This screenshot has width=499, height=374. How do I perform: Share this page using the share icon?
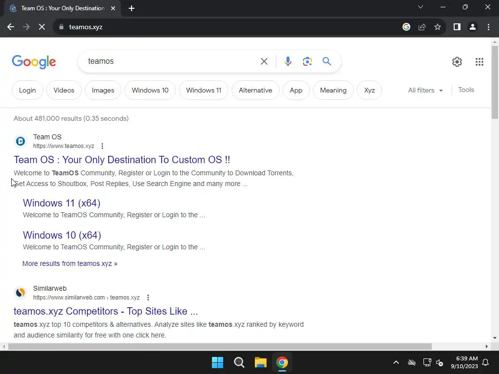point(422,27)
